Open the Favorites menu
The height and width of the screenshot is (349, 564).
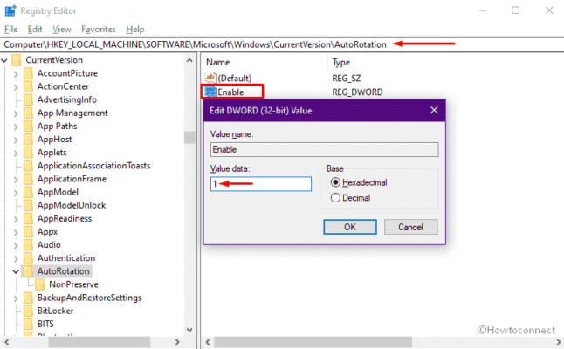[x=99, y=29]
